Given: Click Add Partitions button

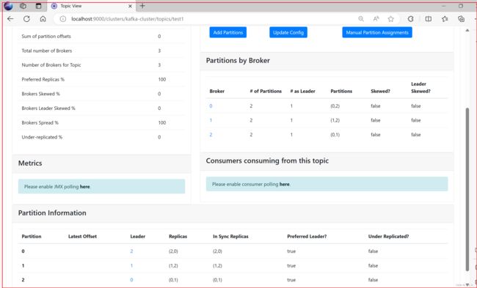Looking at the screenshot, I should coord(227,32).
